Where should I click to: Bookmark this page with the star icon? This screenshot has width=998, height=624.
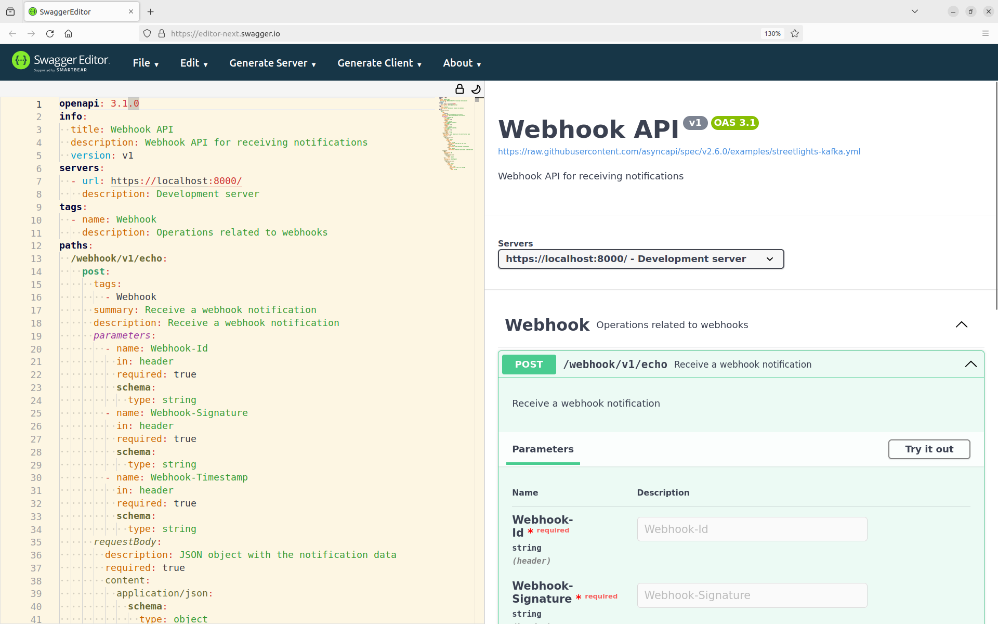[795, 33]
